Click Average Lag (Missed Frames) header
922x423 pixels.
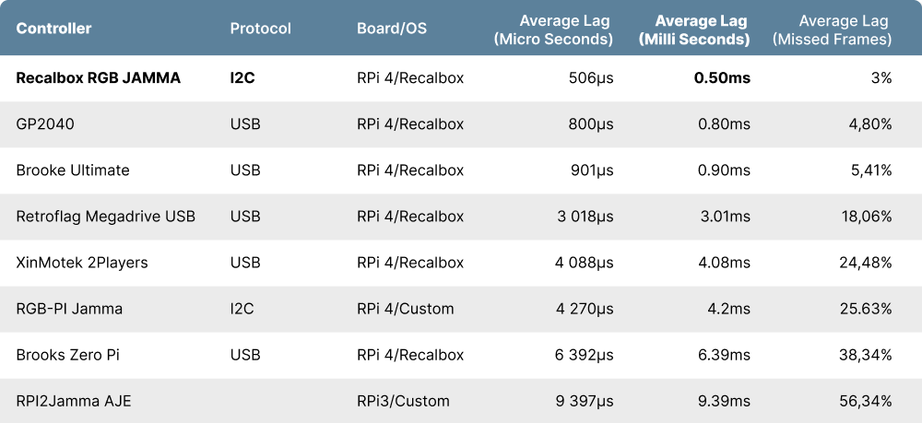tap(833, 29)
